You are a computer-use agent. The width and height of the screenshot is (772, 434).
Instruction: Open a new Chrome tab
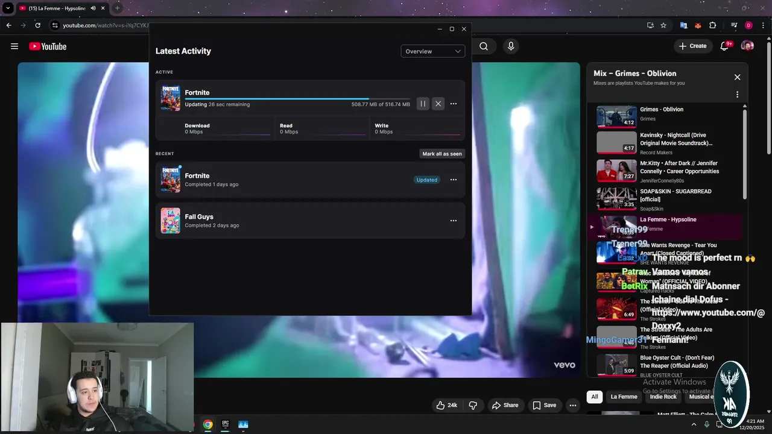point(117,8)
